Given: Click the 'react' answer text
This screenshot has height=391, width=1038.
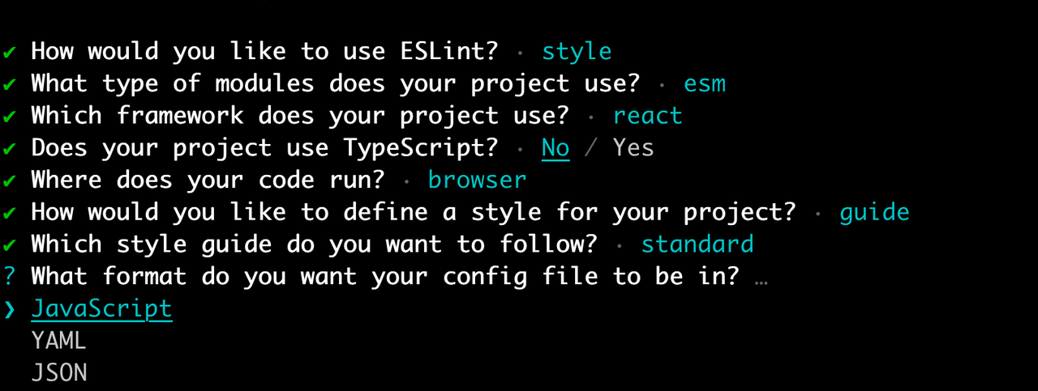Looking at the screenshot, I should click(x=648, y=116).
